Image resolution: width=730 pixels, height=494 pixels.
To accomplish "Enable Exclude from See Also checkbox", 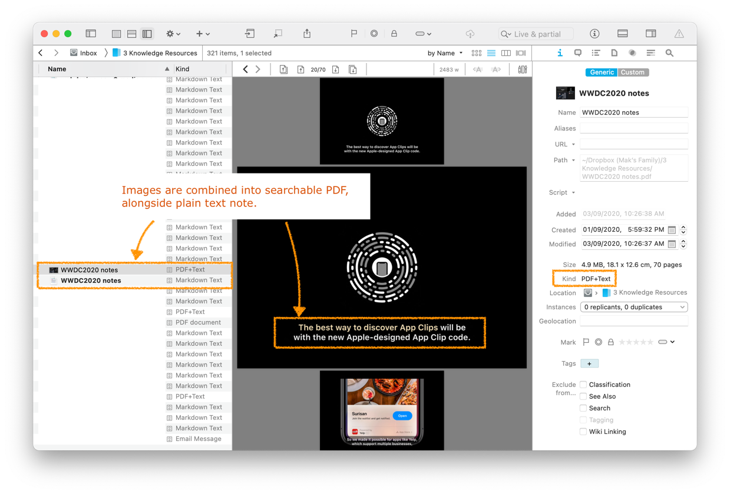I will click(583, 396).
